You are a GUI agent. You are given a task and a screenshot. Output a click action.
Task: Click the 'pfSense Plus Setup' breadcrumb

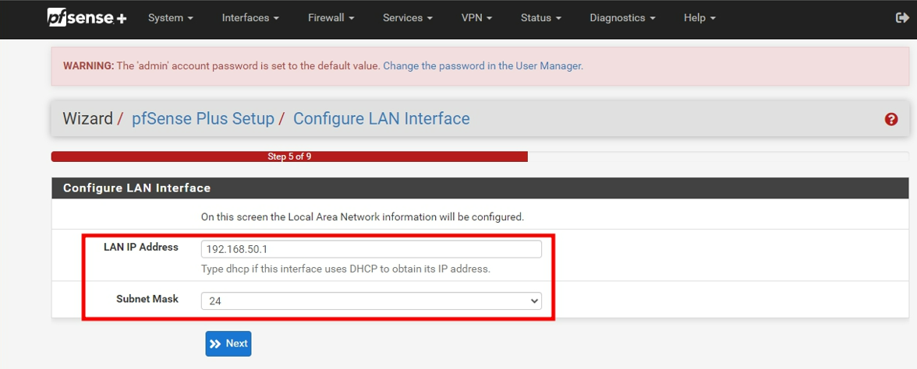click(x=203, y=118)
